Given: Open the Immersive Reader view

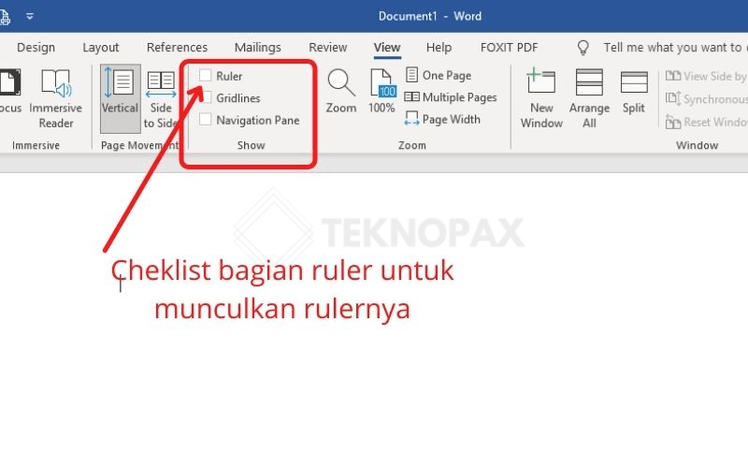Looking at the screenshot, I should click(56, 98).
